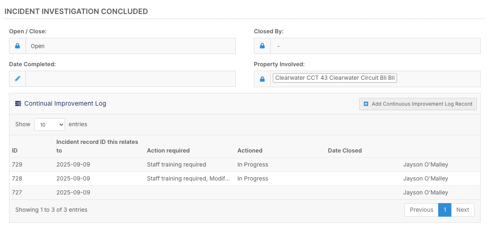Click ID 727 cell

17,192
